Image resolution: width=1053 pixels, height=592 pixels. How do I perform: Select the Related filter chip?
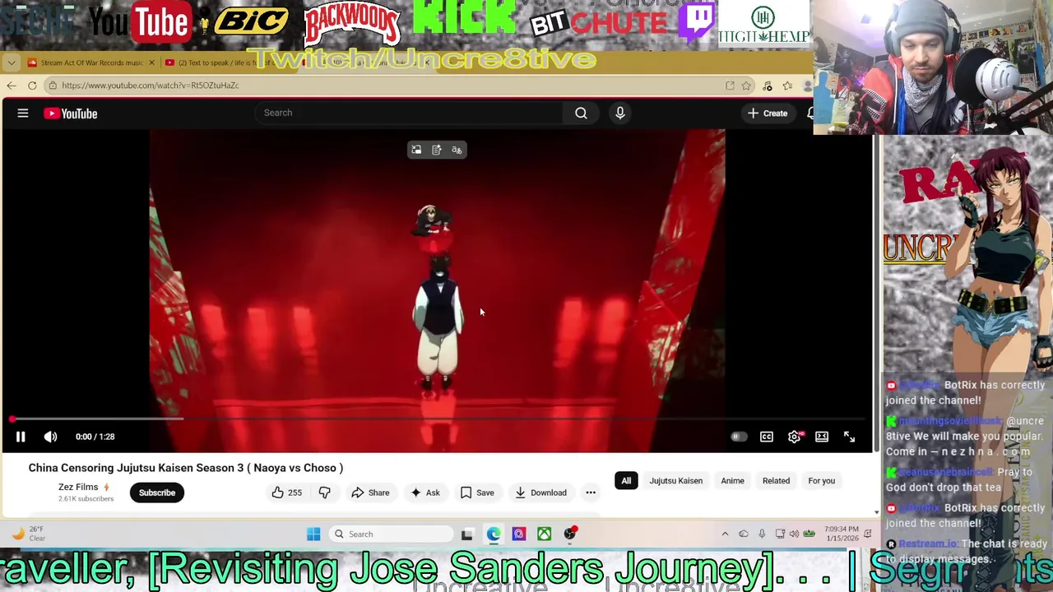pos(776,481)
